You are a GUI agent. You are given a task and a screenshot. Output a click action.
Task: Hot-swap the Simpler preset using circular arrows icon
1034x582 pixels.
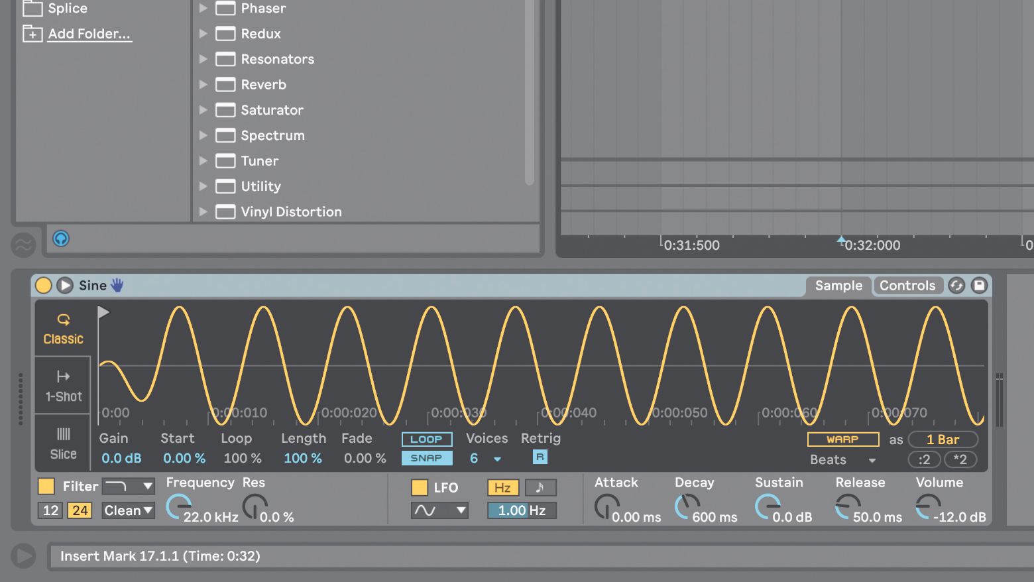point(956,285)
